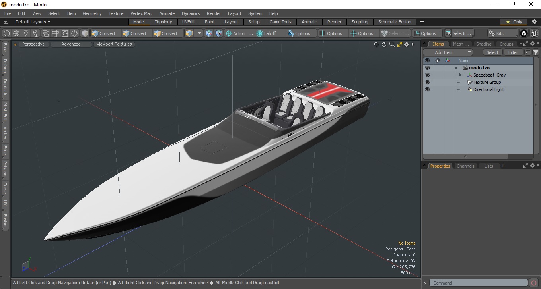
Task: Expand Items panel with arrows icon
Action: pyautogui.click(x=525, y=44)
